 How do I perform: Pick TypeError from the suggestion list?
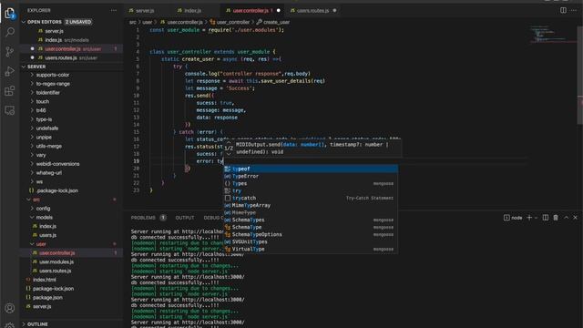pos(311,176)
